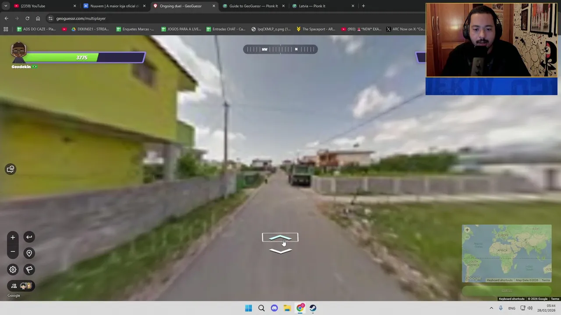Switch to Guide to GeoGuessr Plonk It tab
Viewport: 561px width, 315px height.
coord(253,6)
